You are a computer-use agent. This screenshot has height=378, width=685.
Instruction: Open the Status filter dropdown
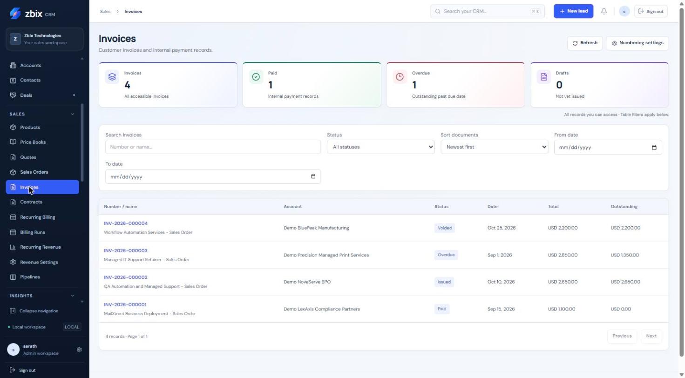[x=380, y=147]
